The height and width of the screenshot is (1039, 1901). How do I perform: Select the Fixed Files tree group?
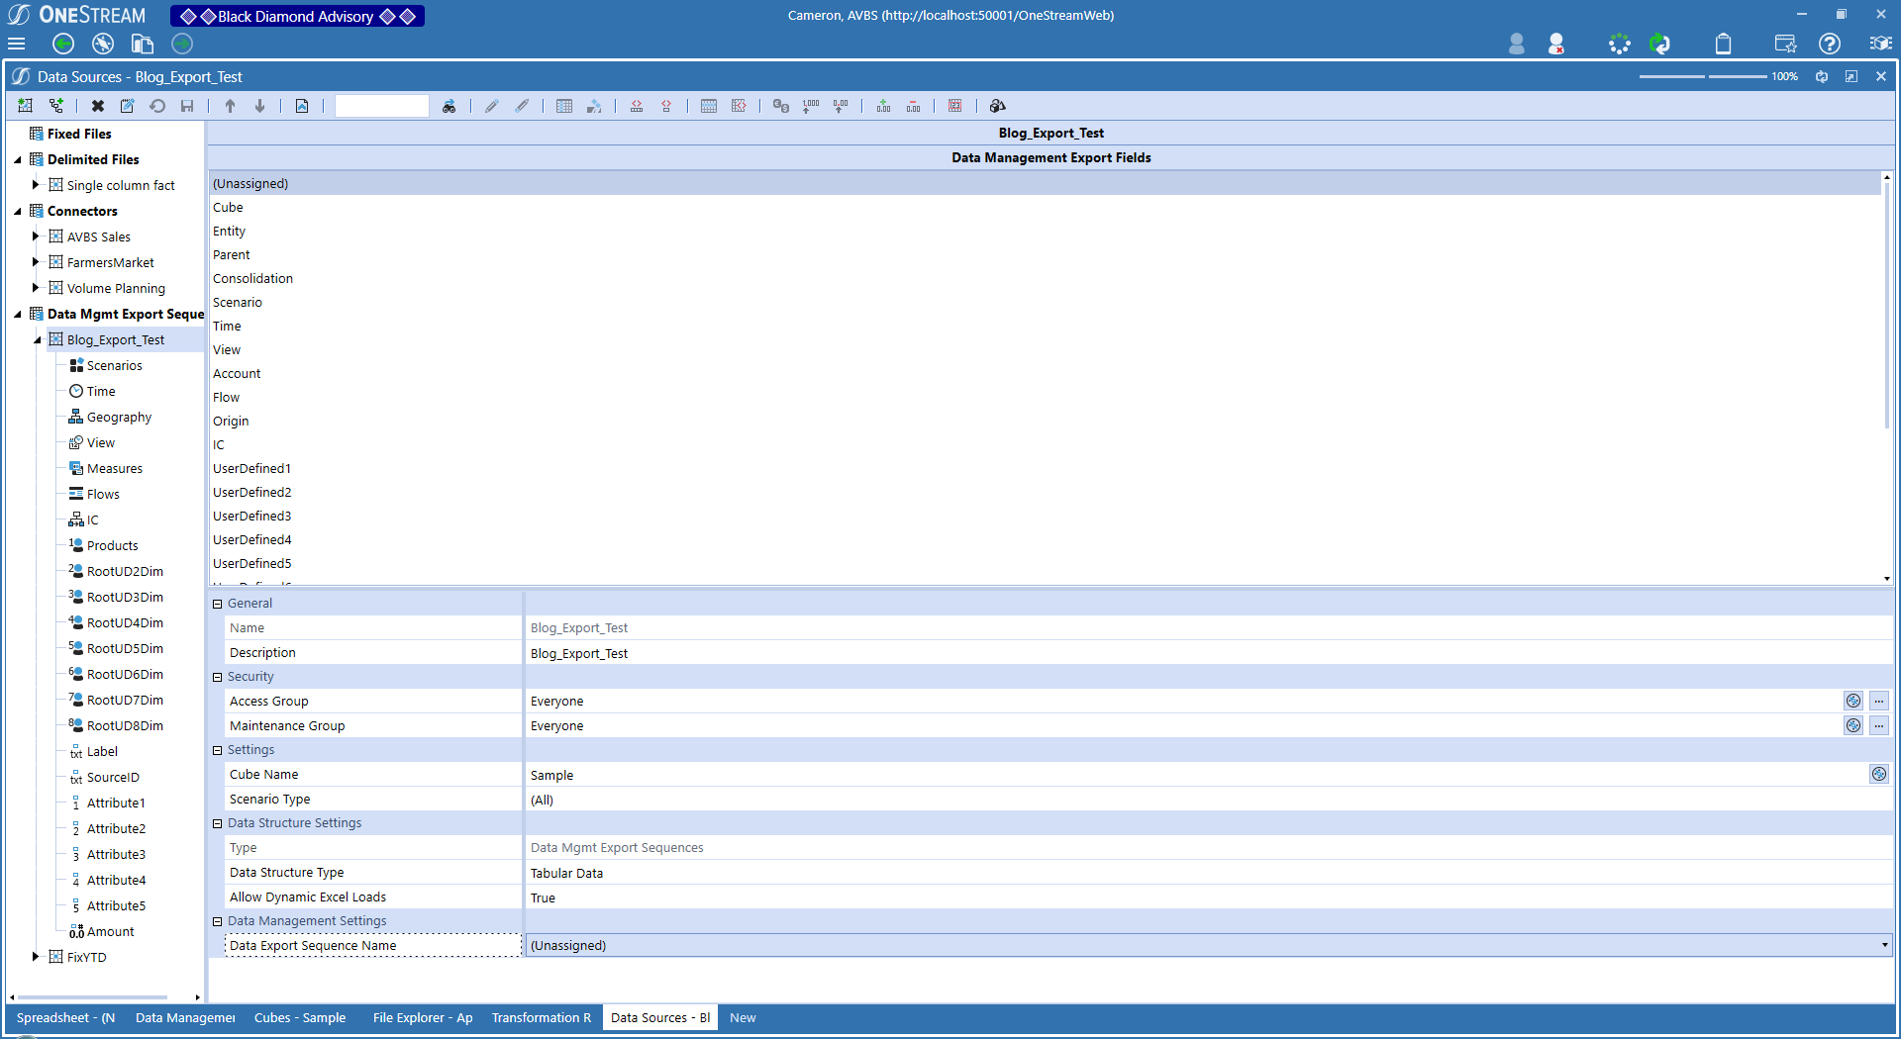point(79,134)
